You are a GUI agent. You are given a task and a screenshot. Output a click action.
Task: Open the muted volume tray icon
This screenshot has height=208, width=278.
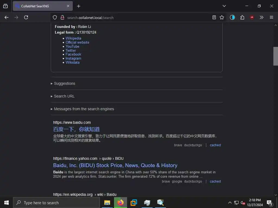(243, 203)
